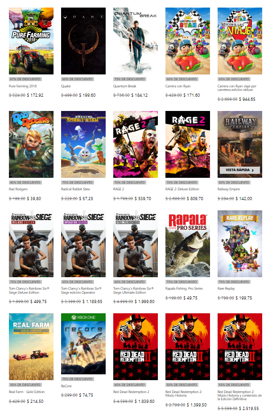Click the Radical Rabbit Stew cover art
Viewport: 272px width, 414px height.
coord(83,144)
